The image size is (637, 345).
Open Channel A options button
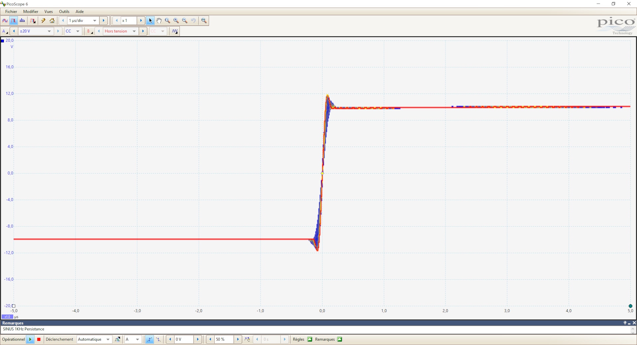[x=5, y=31]
